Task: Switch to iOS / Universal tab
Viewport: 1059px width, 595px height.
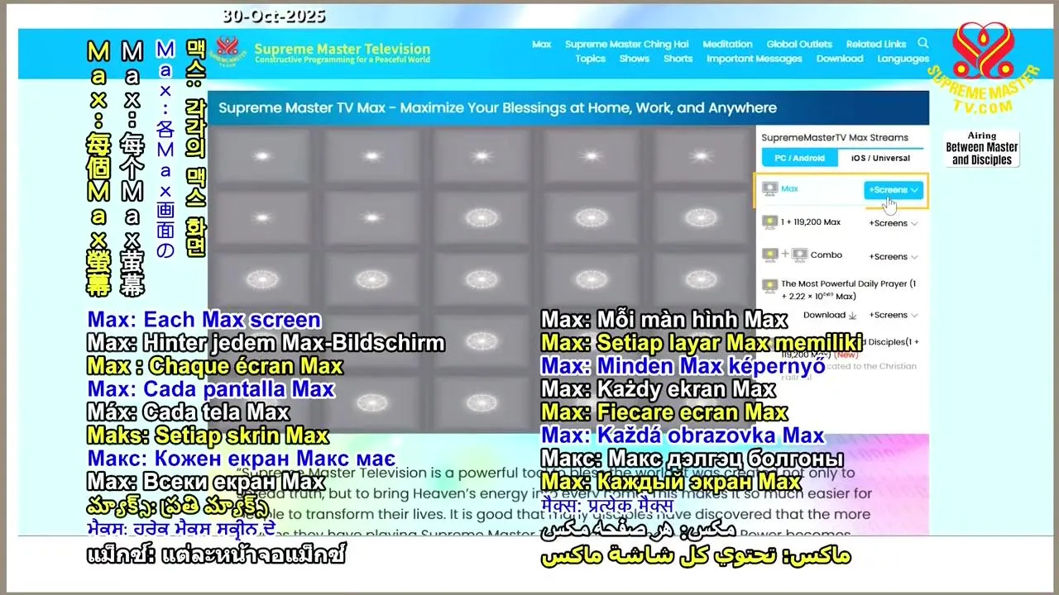Action: [882, 158]
